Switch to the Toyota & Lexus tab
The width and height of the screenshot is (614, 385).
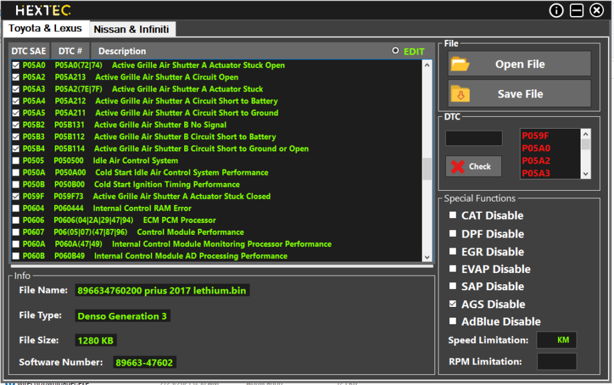[x=45, y=29]
